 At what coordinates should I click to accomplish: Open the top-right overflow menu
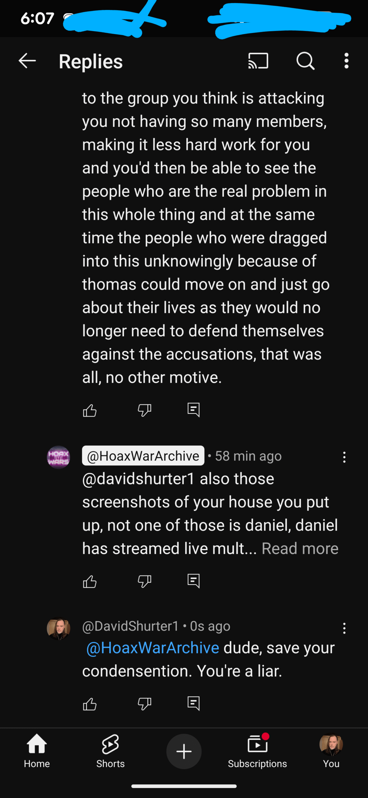click(346, 60)
